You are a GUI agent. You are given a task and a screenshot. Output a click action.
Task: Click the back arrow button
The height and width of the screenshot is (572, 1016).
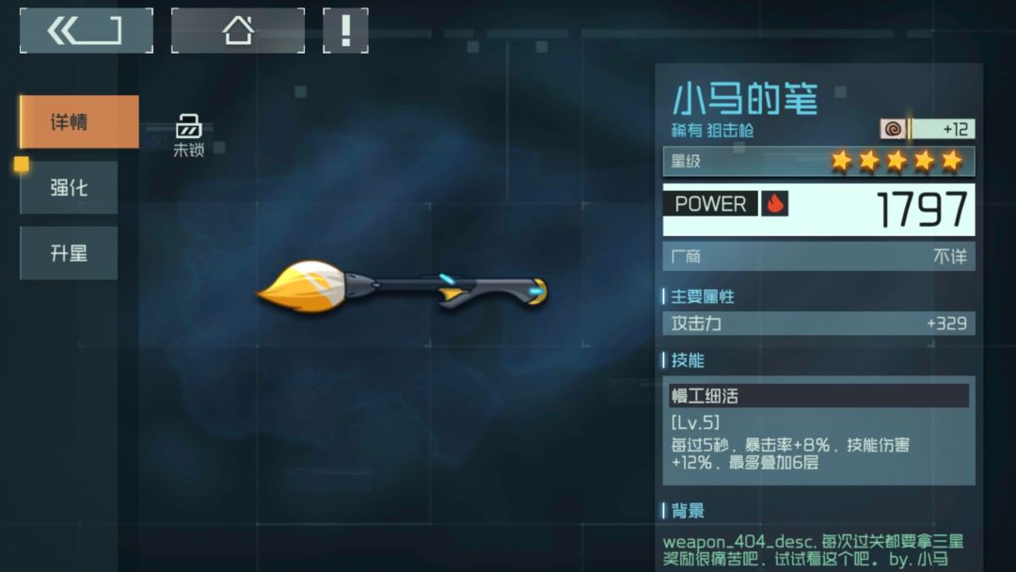coord(87,30)
